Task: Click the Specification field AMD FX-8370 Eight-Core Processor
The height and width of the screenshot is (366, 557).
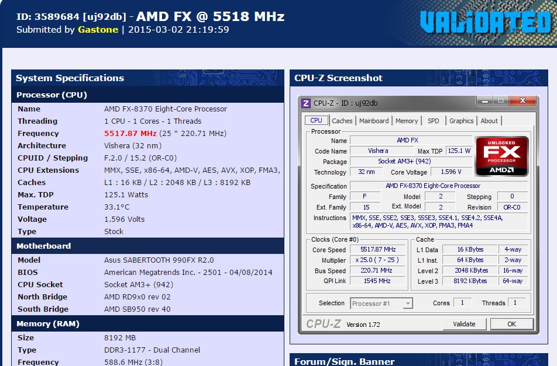Action: click(439, 186)
